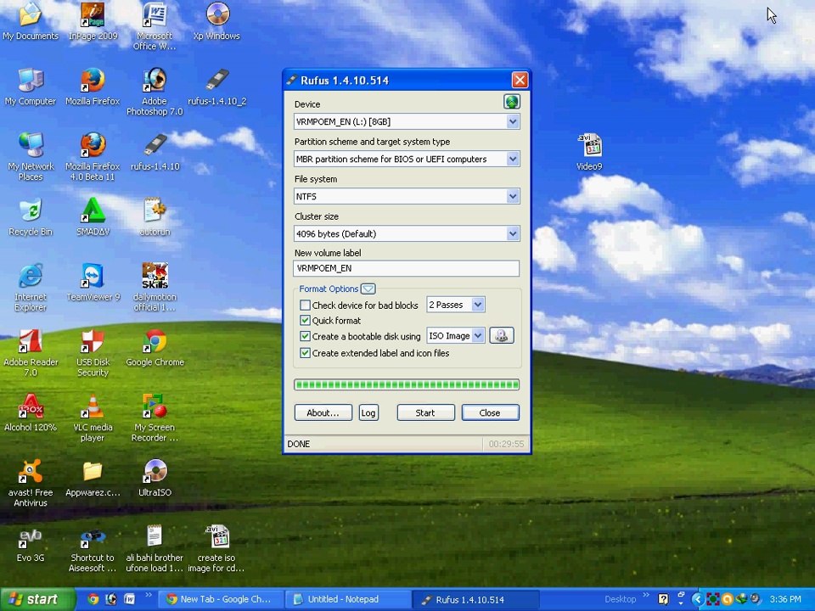Expand Desktop toolbar chevron on taskbar
Viewport: 815px width, 611px height.
[x=646, y=595]
